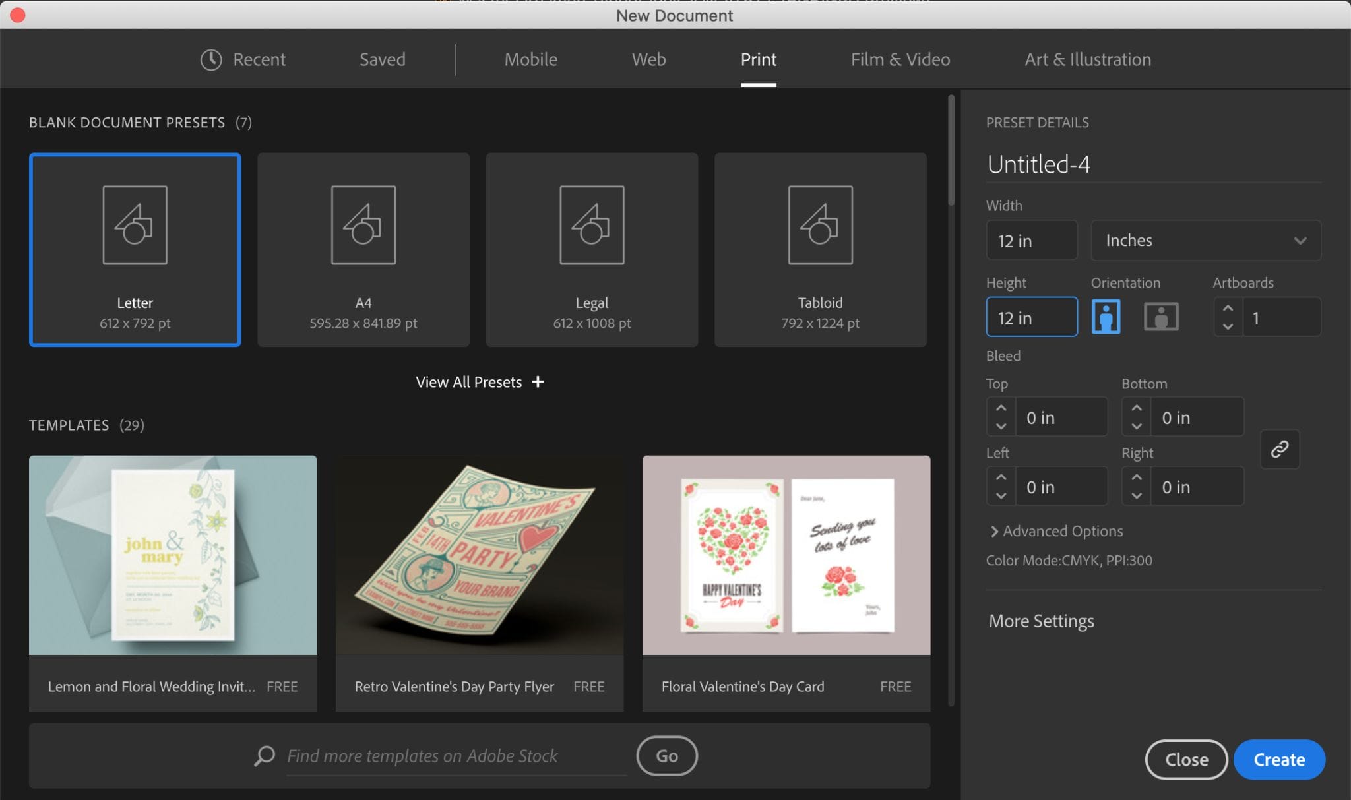This screenshot has height=800, width=1351.
Task: Click the Create button
Action: tap(1277, 759)
